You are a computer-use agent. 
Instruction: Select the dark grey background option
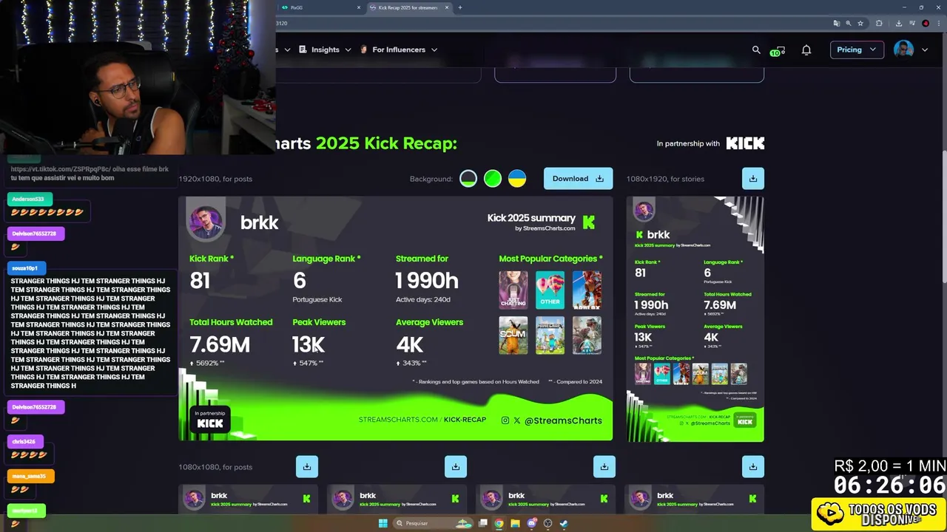pos(468,179)
